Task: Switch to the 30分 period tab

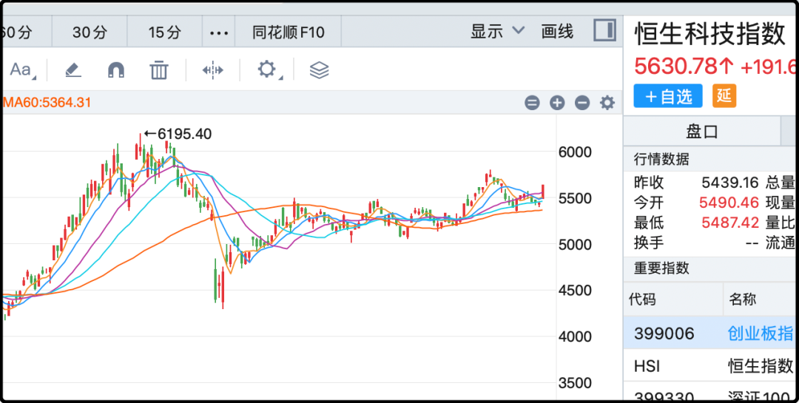Action: pyautogui.click(x=90, y=32)
